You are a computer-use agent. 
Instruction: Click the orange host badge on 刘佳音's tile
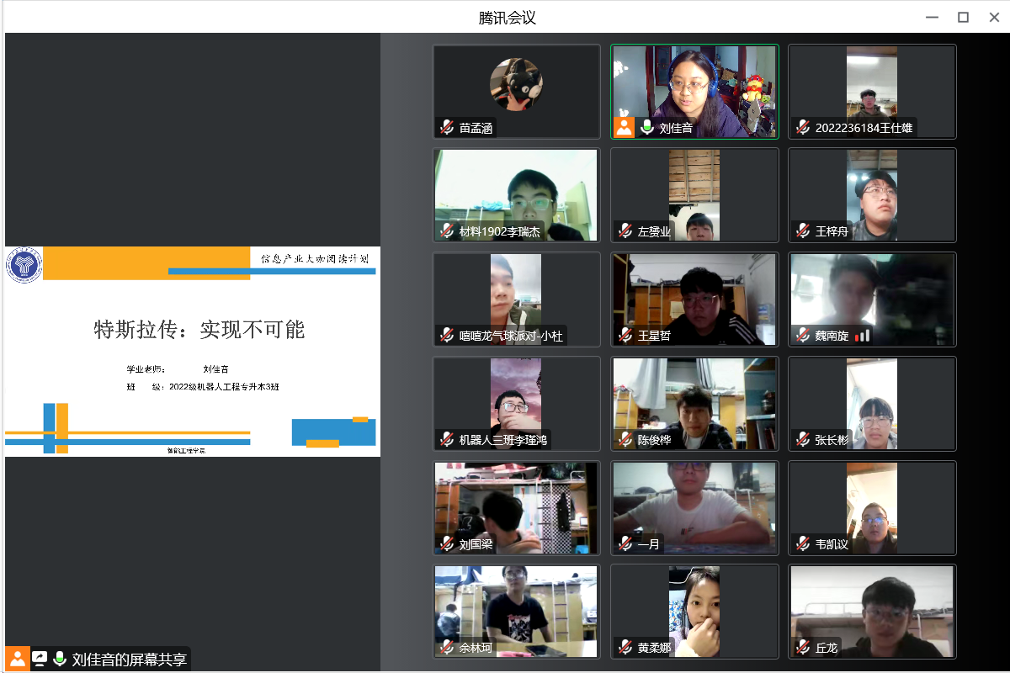[624, 127]
